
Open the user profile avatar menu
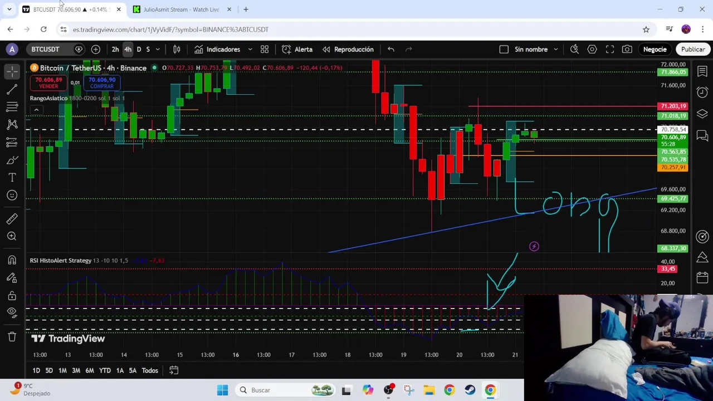(x=12, y=50)
